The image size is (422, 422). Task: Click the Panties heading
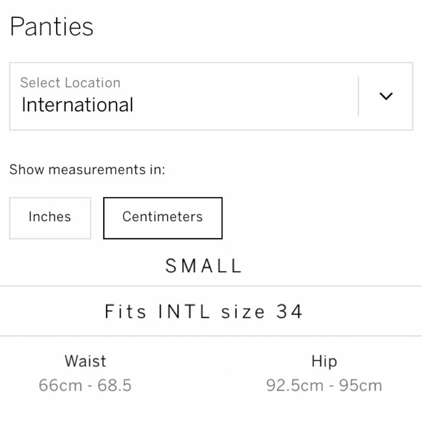tap(52, 26)
